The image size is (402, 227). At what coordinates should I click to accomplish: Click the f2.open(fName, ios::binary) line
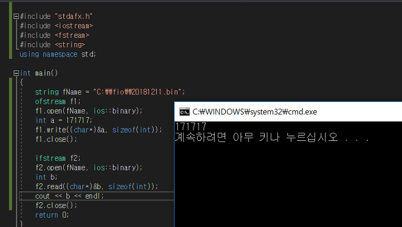(89, 167)
